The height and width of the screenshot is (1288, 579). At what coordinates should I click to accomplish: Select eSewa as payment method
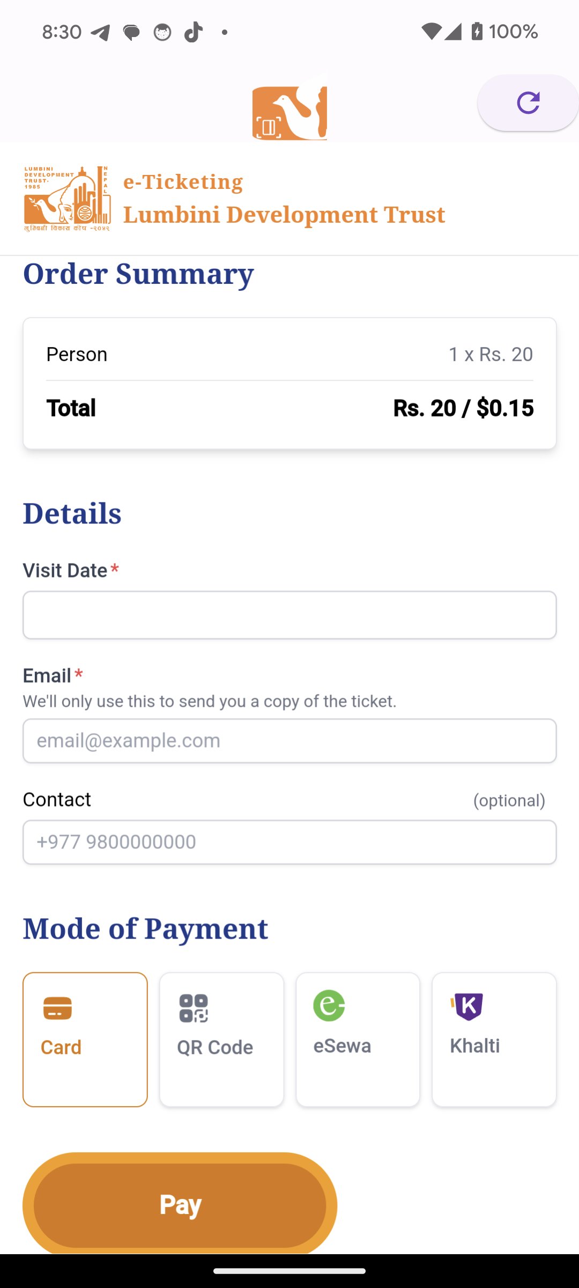point(358,1039)
